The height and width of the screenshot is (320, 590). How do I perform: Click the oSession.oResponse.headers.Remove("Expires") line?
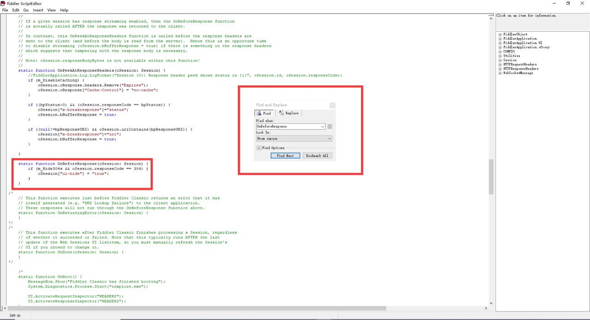pyautogui.click(x=93, y=85)
